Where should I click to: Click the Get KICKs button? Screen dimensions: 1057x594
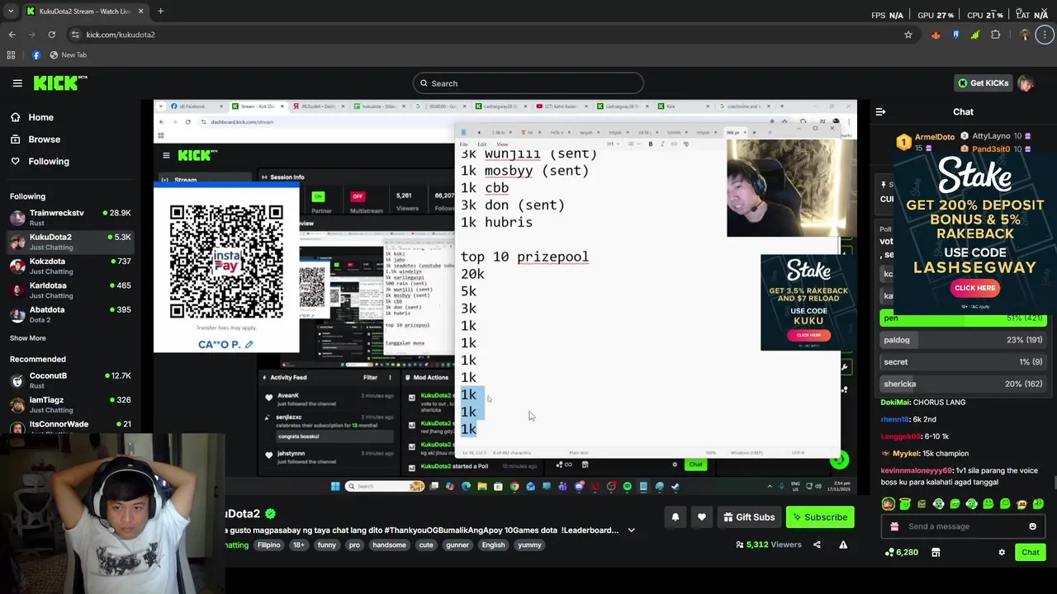(x=983, y=83)
